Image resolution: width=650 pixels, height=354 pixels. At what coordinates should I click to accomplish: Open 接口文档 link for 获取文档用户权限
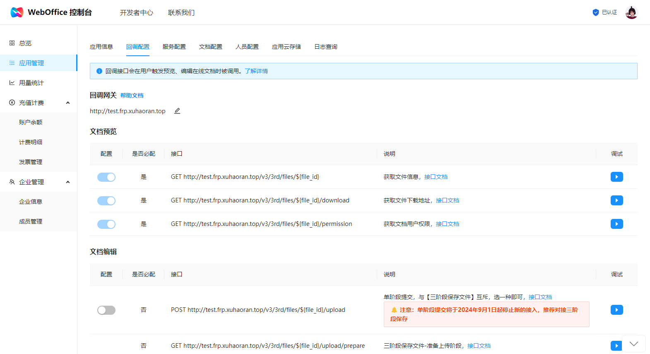448,224
